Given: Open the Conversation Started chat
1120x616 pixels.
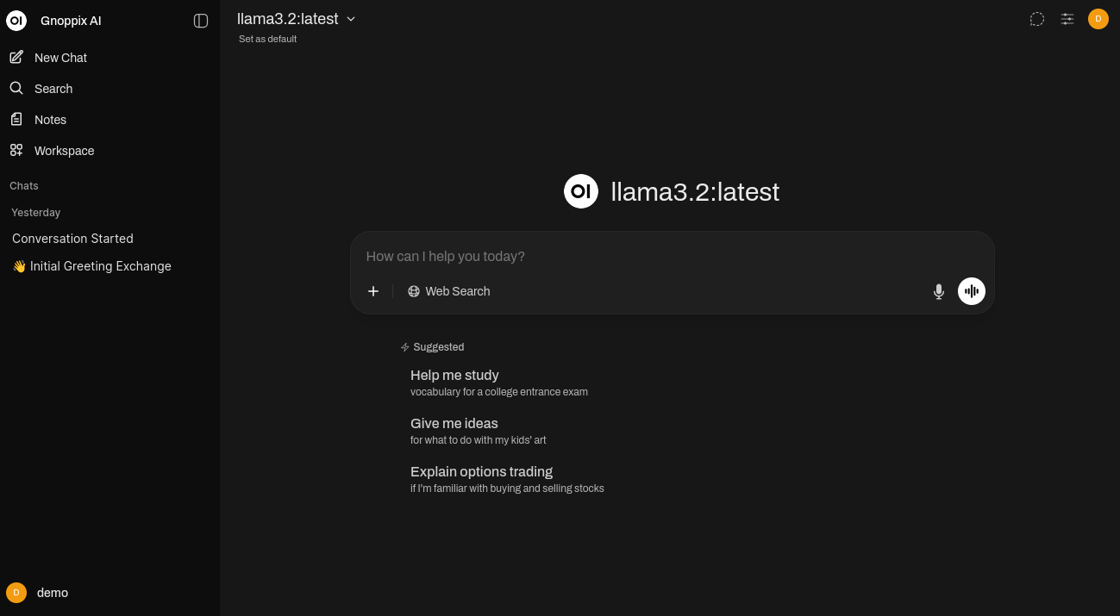Looking at the screenshot, I should (x=72, y=239).
